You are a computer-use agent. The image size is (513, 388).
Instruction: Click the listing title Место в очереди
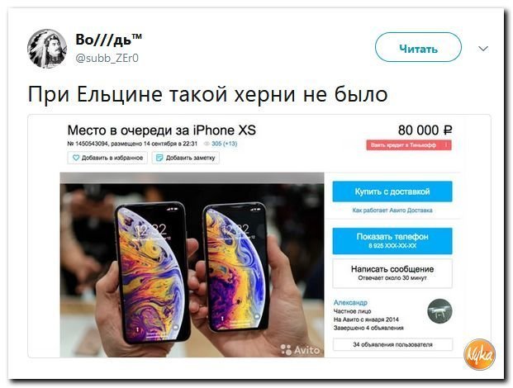coord(162,130)
